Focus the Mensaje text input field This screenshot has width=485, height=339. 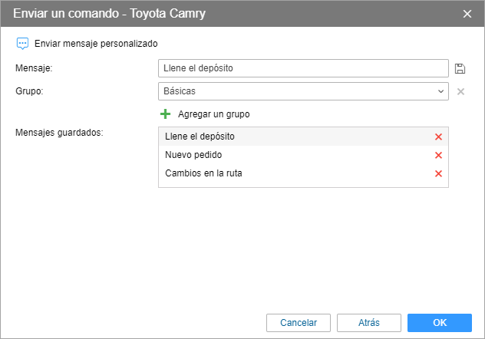click(303, 68)
